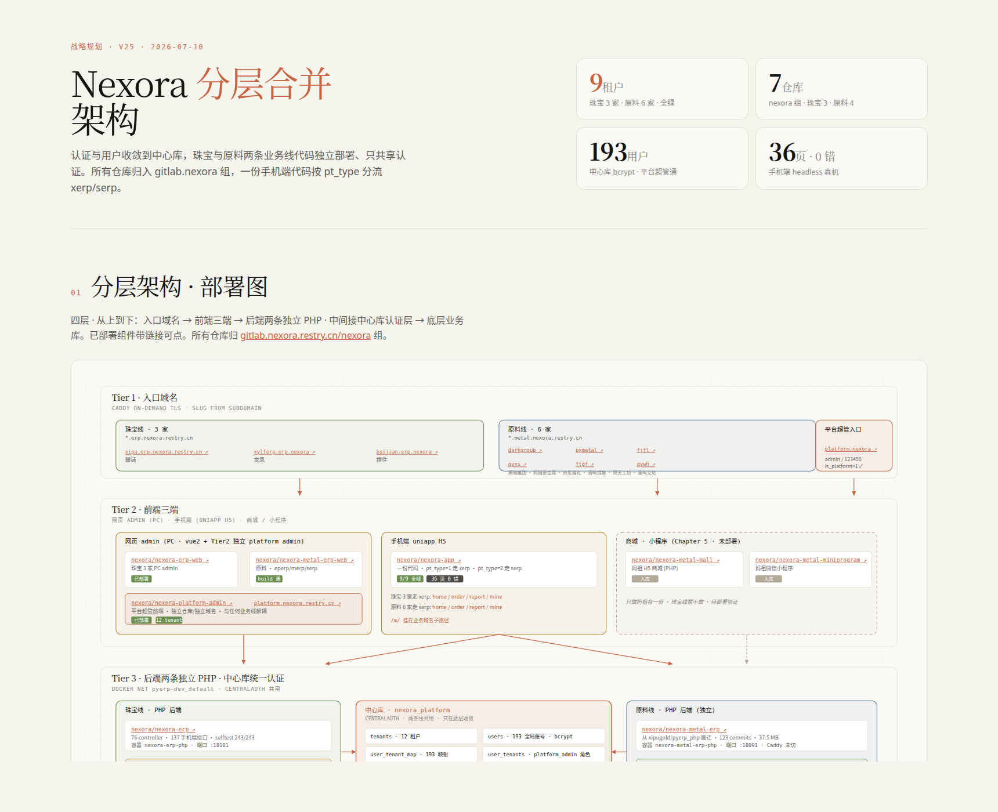Screen dimensions: 998x812
Task: Open platform.nexora.restry.cn link in Tier 2
Action: click(297, 603)
